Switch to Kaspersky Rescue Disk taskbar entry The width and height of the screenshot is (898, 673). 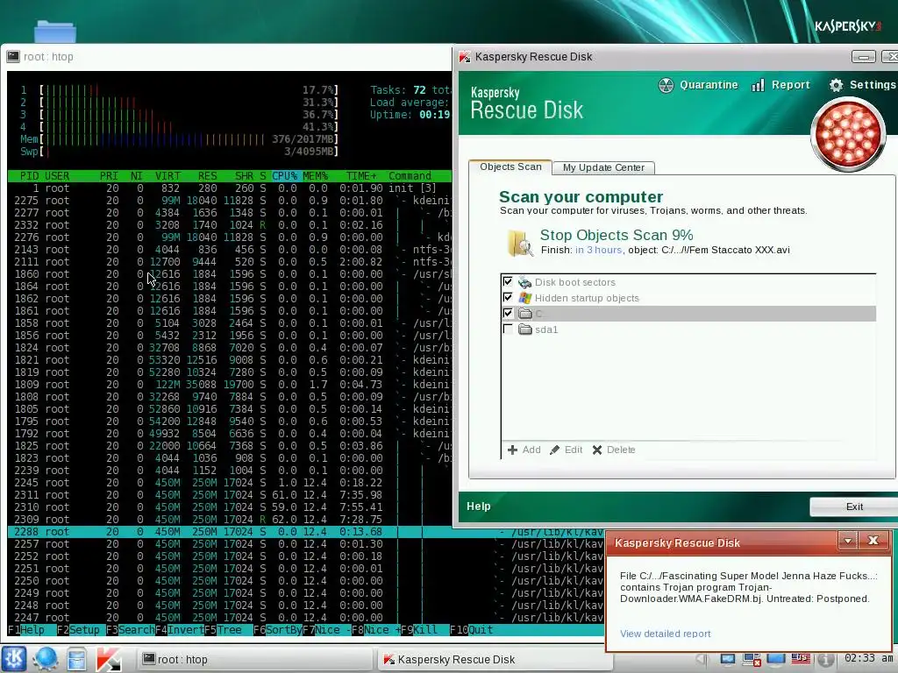[495, 659]
